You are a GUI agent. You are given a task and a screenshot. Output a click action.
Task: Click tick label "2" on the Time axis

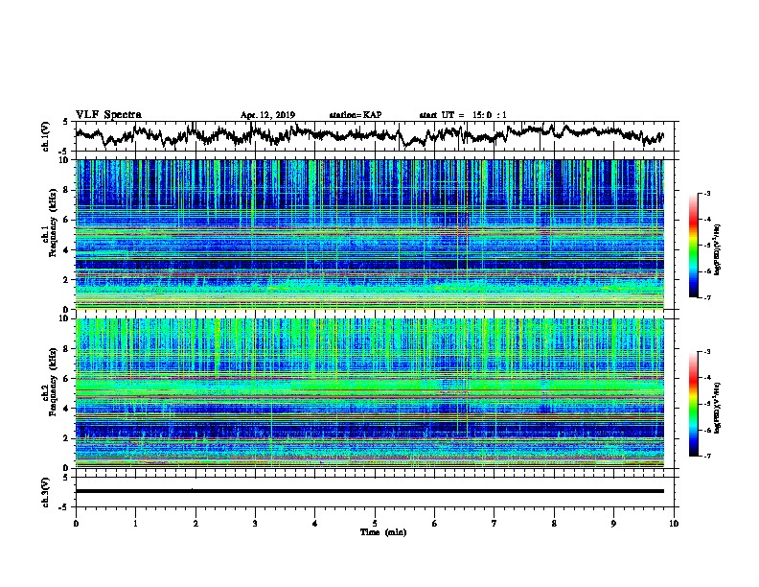tap(195, 524)
